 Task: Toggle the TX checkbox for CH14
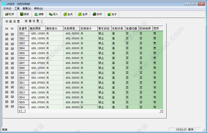[x=12, y=97]
